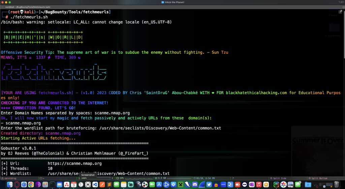The width and height of the screenshot is (345, 189).
Task: Open Activity Monitor gauge icon in dock
Action: 276,184
